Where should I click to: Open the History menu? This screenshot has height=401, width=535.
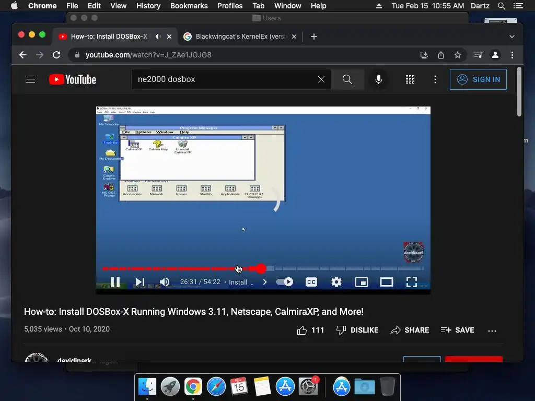(148, 6)
